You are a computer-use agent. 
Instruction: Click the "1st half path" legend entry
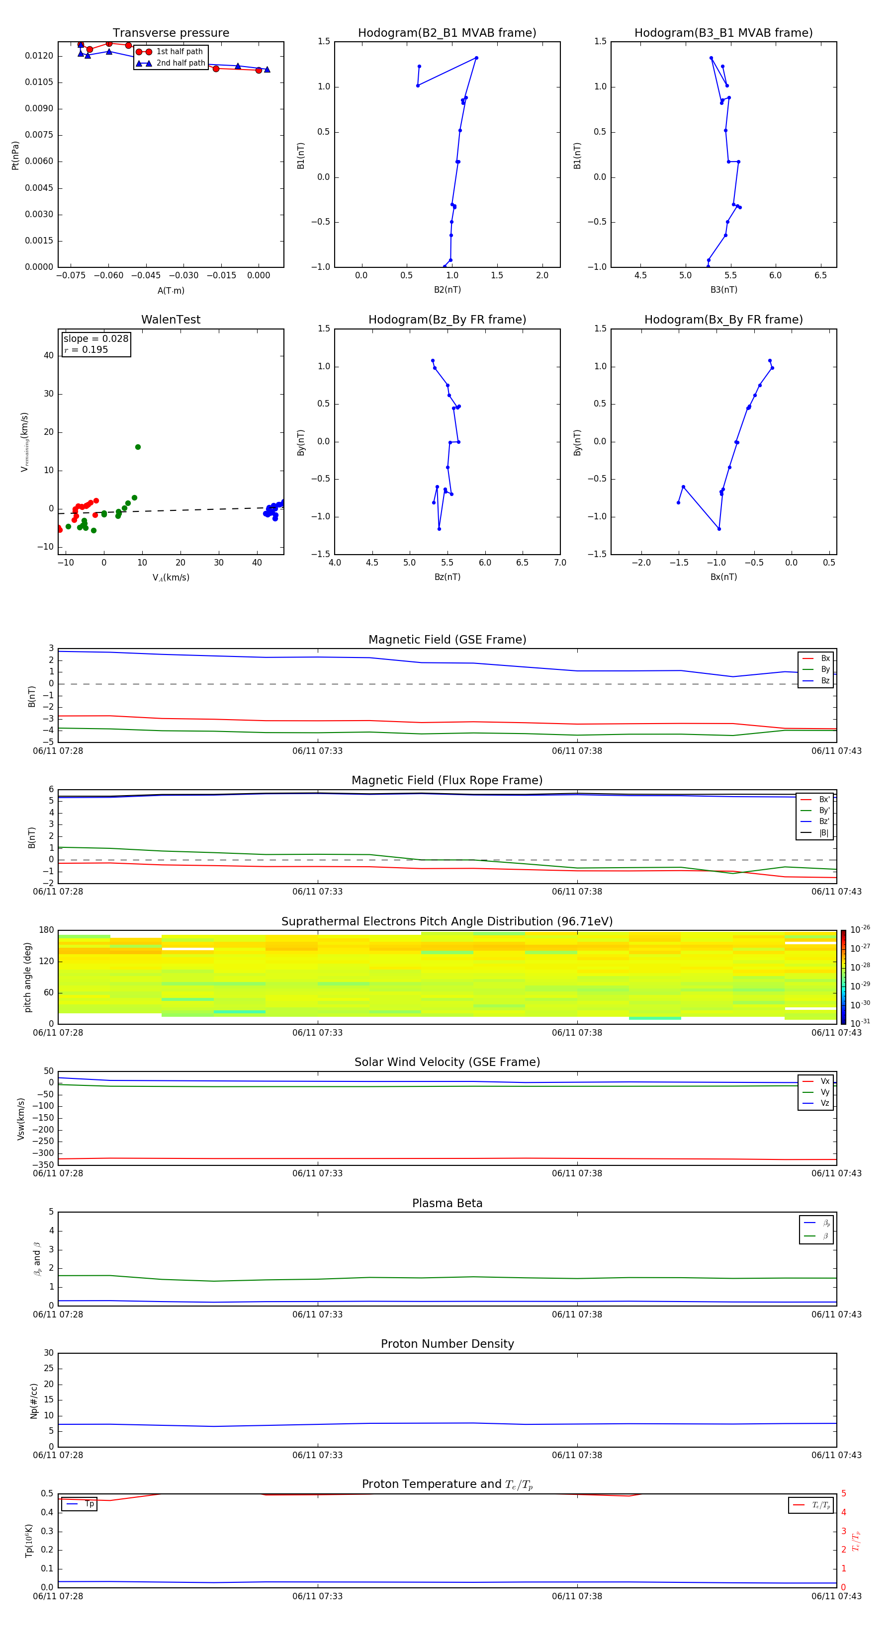click(170, 52)
